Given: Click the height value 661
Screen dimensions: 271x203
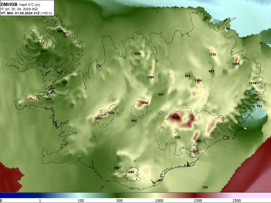Looking at the screenshot, I should (161, 94).
